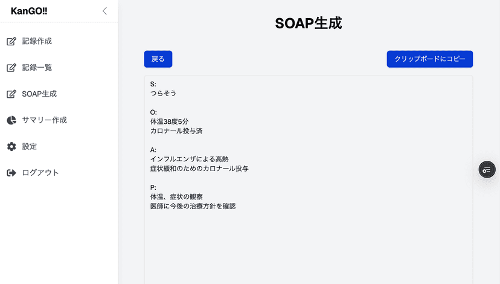Open the 記録作成 menu item
Image resolution: width=500 pixels, height=284 pixels.
37,42
